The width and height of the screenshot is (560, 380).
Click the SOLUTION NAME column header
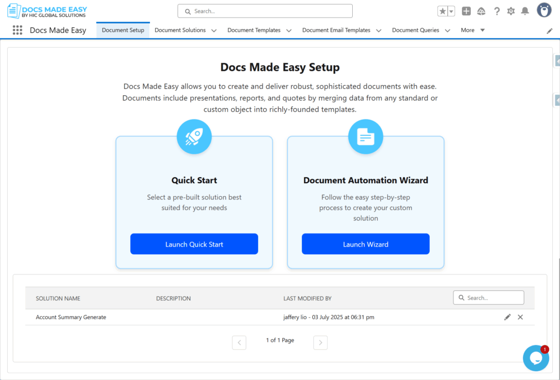click(x=58, y=298)
